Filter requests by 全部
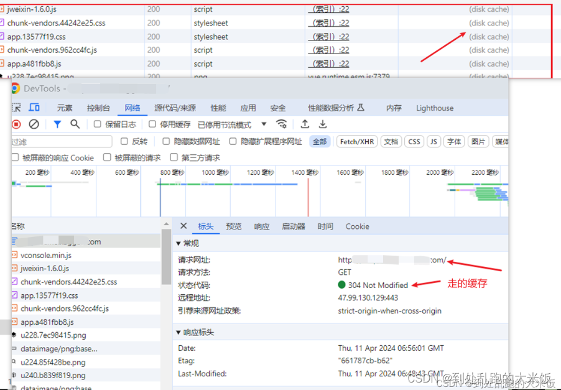This screenshot has height=390, width=561. [320, 142]
